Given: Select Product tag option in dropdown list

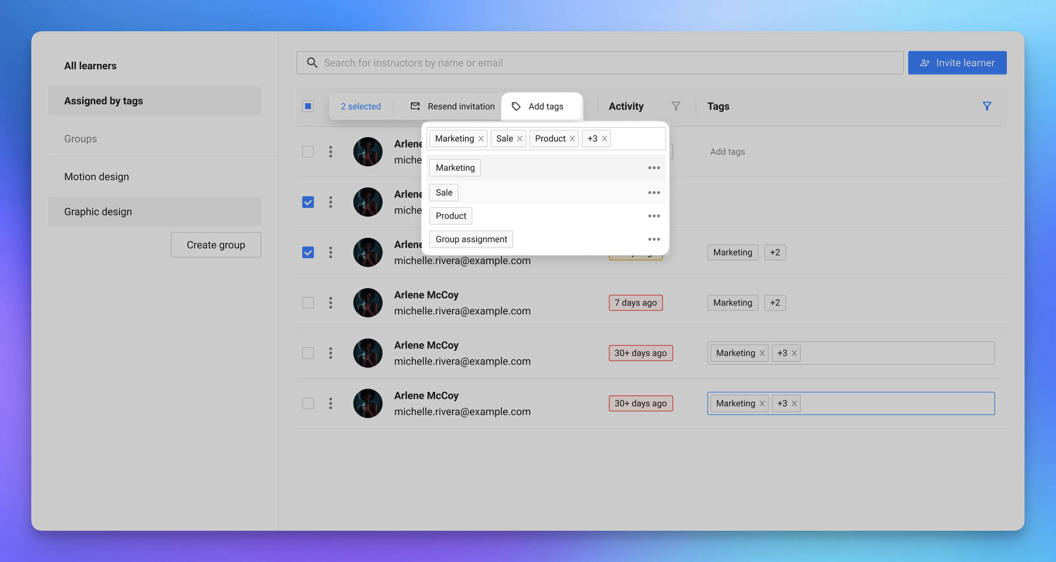Looking at the screenshot, I should [451, 216].
